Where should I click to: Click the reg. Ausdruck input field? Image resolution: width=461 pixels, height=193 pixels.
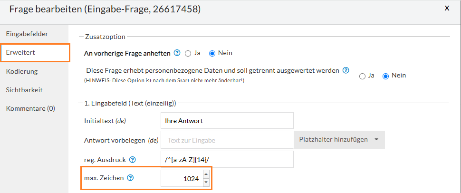[x=227, y=160]
